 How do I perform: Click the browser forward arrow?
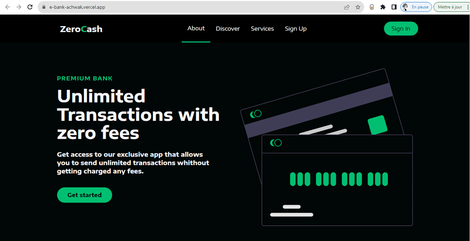point(18,7)
